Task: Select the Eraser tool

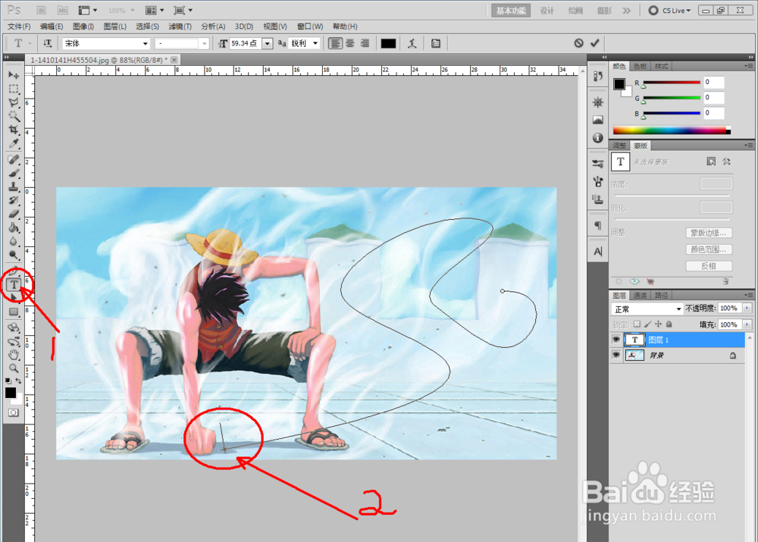Action: tap(14, 215)
